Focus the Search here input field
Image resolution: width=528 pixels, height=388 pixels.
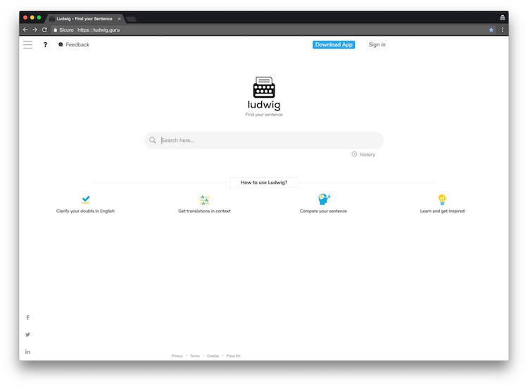point(264,140)
